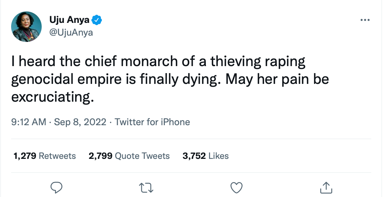Toggle reply composer for the tweet
This screenshot has height=197, width=383.
[x=56, y=188]
